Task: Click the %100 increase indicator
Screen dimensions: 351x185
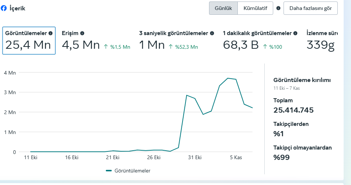Action: (x=272, y=47)
